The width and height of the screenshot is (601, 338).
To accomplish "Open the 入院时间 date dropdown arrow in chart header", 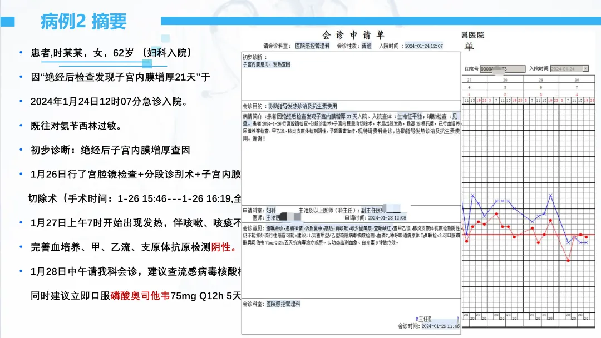I will click(585, 68).
